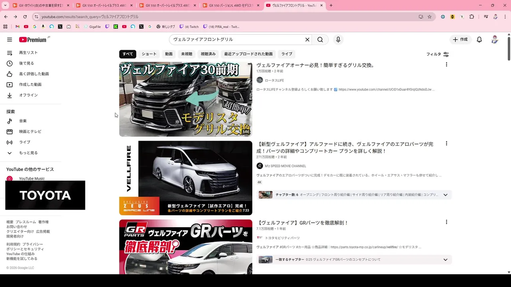Select 最近アップロードされた動画 filter chip
Image resolution: width=511 pixels, height=287 pixels.
coord(248,54)
